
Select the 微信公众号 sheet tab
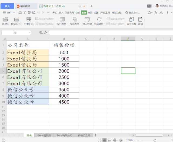[x=84, y=136]
